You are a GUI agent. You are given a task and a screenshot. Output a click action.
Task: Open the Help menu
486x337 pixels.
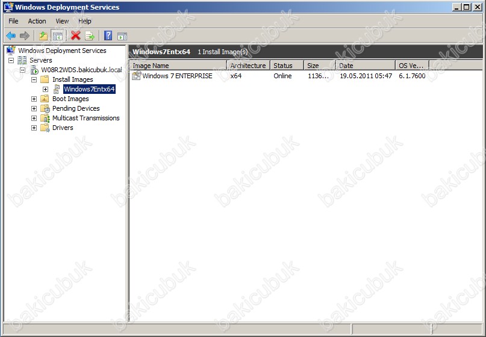85,21
